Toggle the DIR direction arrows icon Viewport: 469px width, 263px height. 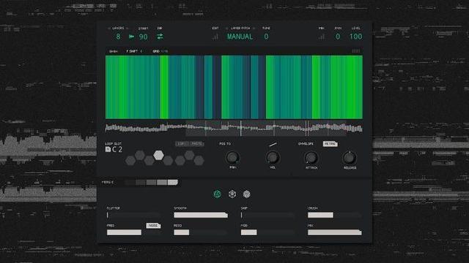coord(160,37)
